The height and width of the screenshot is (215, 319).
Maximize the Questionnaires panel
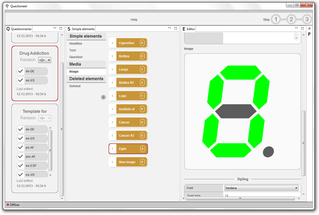(x=61, y=29)
